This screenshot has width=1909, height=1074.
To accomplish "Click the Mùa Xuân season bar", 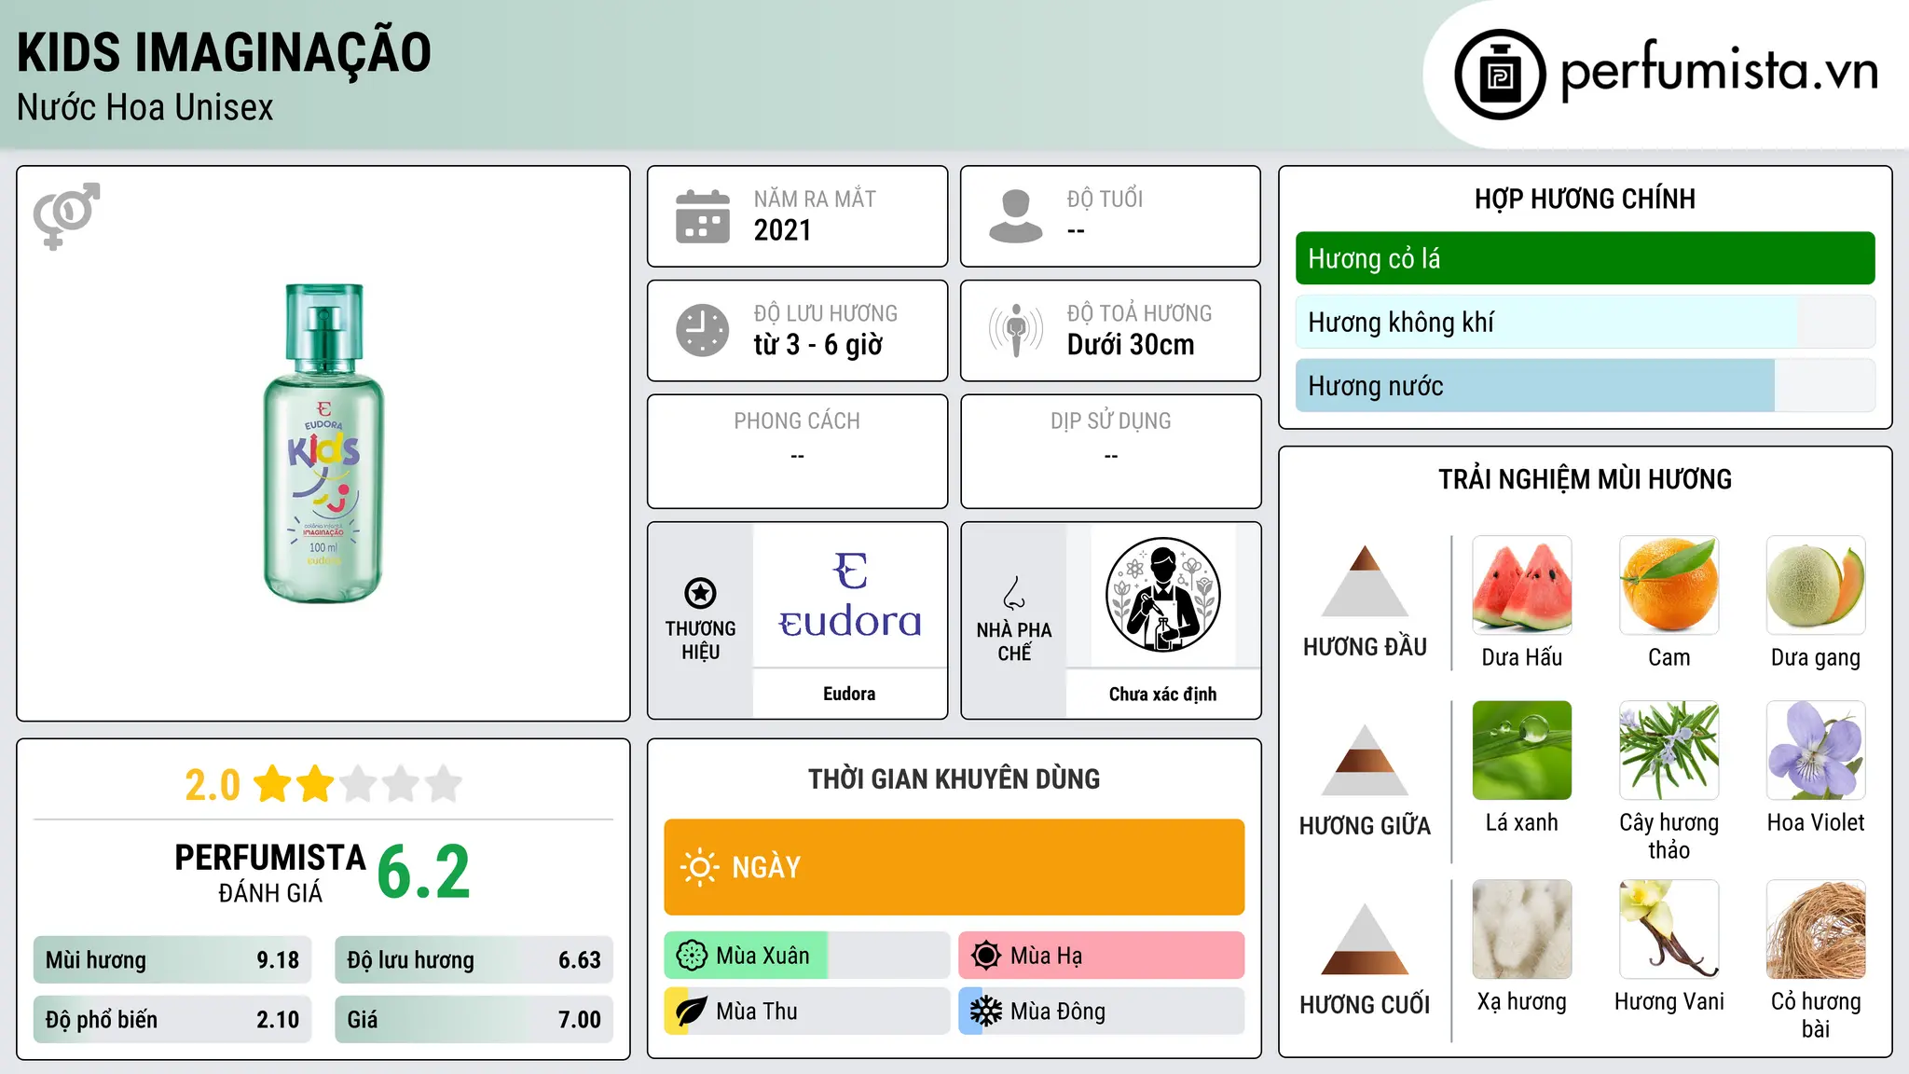I will point(806,956).
